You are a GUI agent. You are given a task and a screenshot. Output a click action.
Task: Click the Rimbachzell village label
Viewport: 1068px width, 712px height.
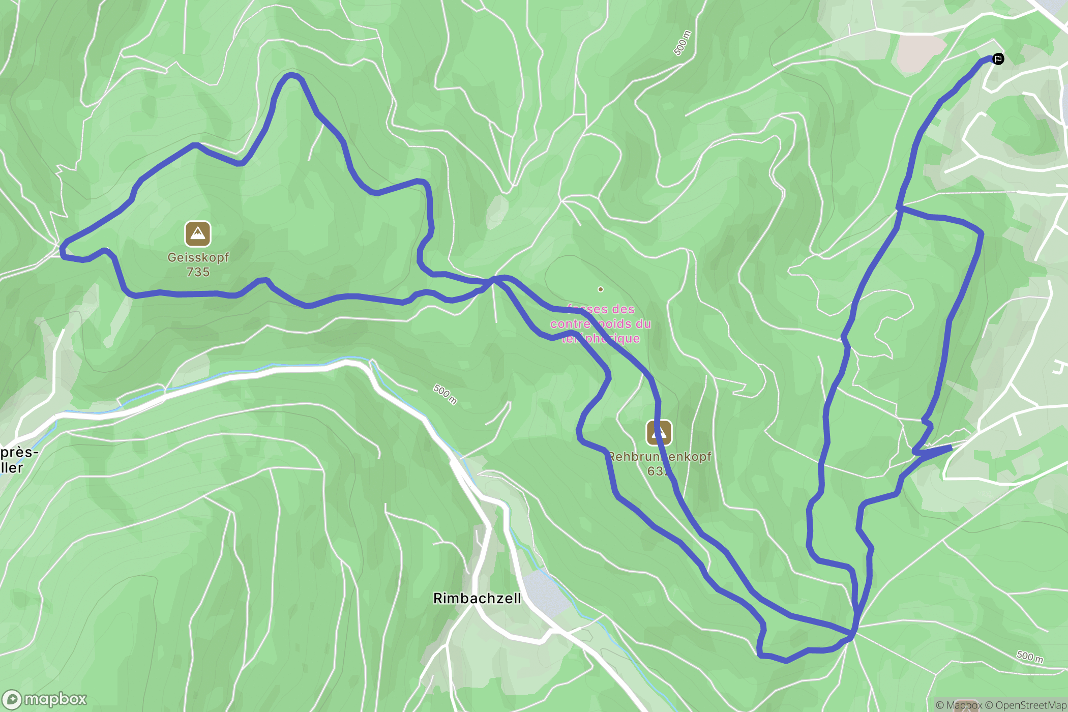[477, 598]
